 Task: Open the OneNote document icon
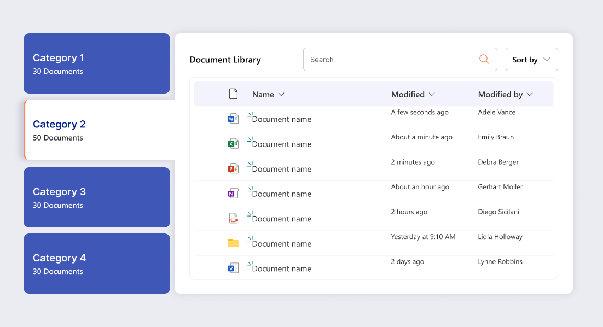point(233,193)
